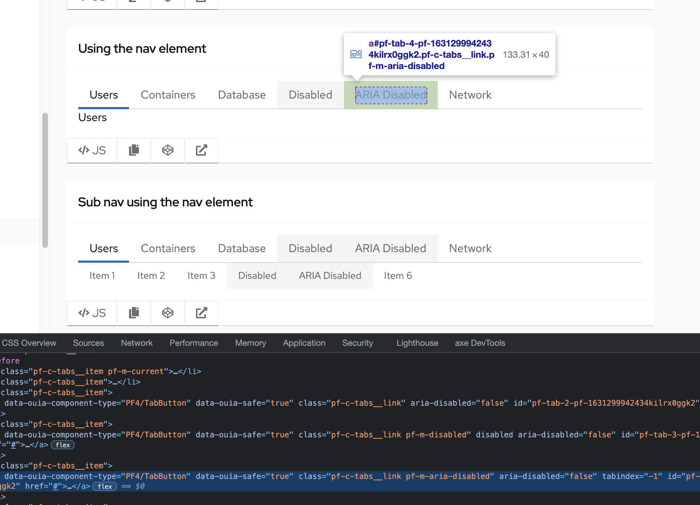Open the Performance panel in DevTools

tap(194, 343)
